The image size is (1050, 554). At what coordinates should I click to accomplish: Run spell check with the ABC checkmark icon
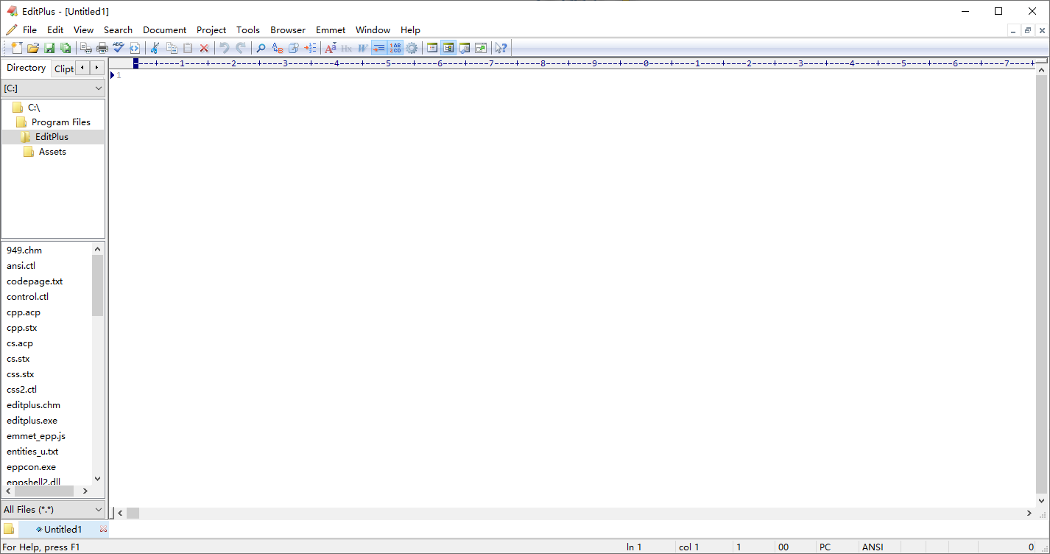click(x=119, y=48)
